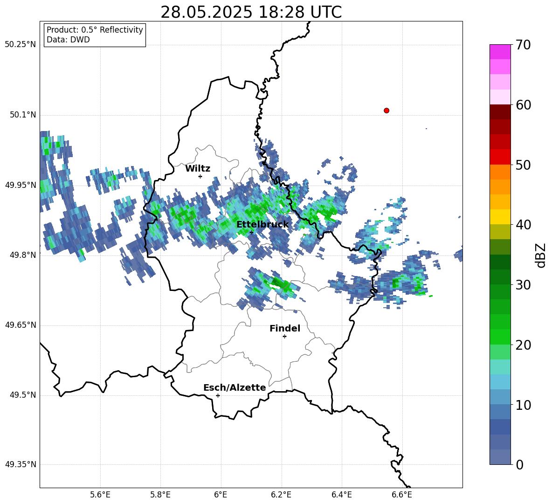Click the 20 value on the colorbar

523,345
